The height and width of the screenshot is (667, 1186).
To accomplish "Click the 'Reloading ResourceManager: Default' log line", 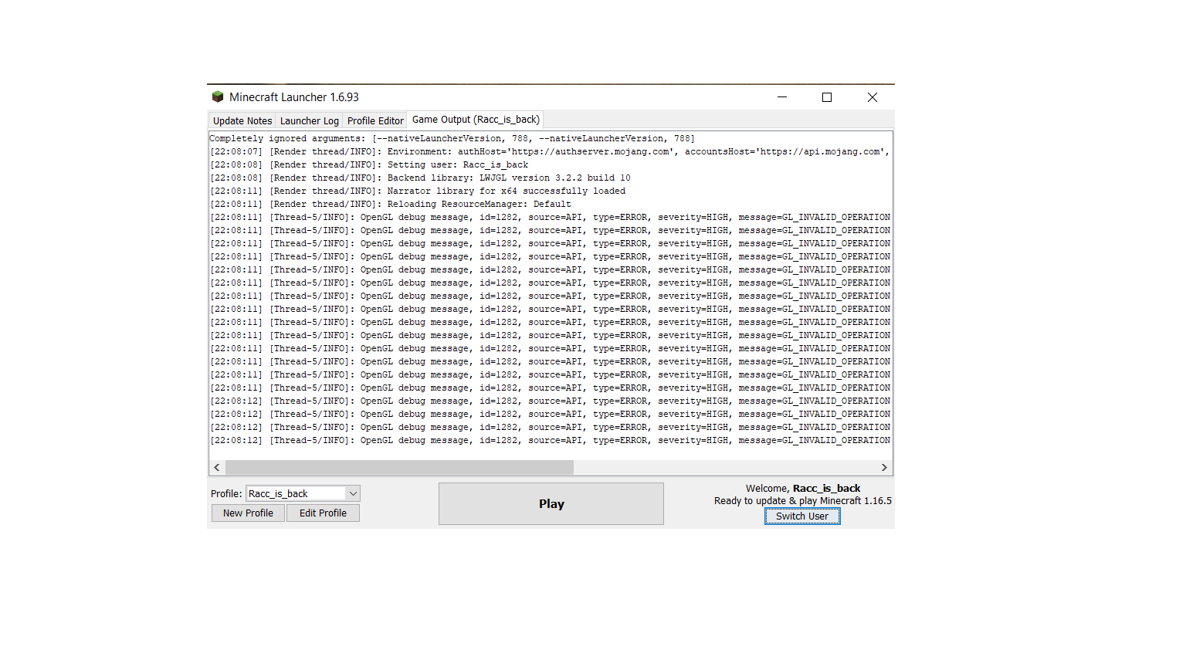I will (x=391, y=205).
